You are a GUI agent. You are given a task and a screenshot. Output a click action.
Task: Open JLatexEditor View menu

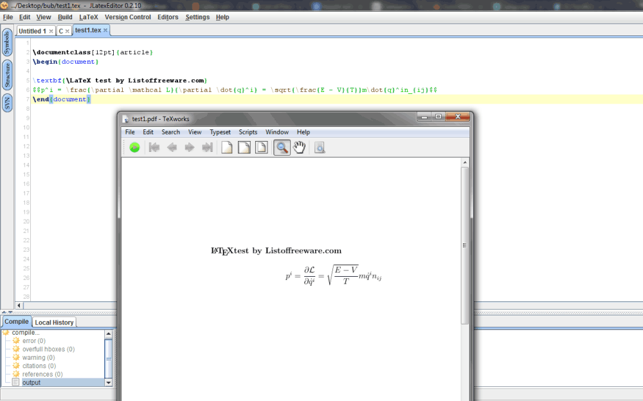[x=44, y=17]
